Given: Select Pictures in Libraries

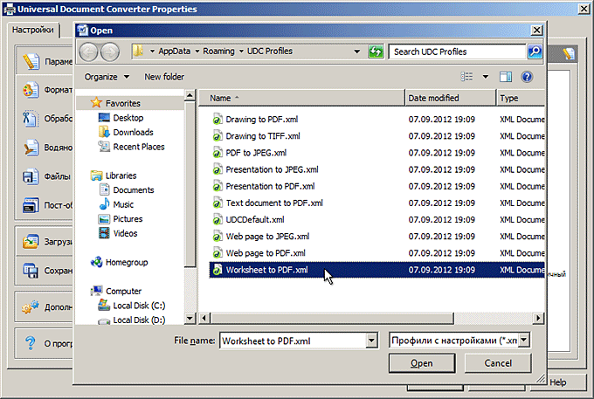Looking at the screenshot, I should [128, 219].
